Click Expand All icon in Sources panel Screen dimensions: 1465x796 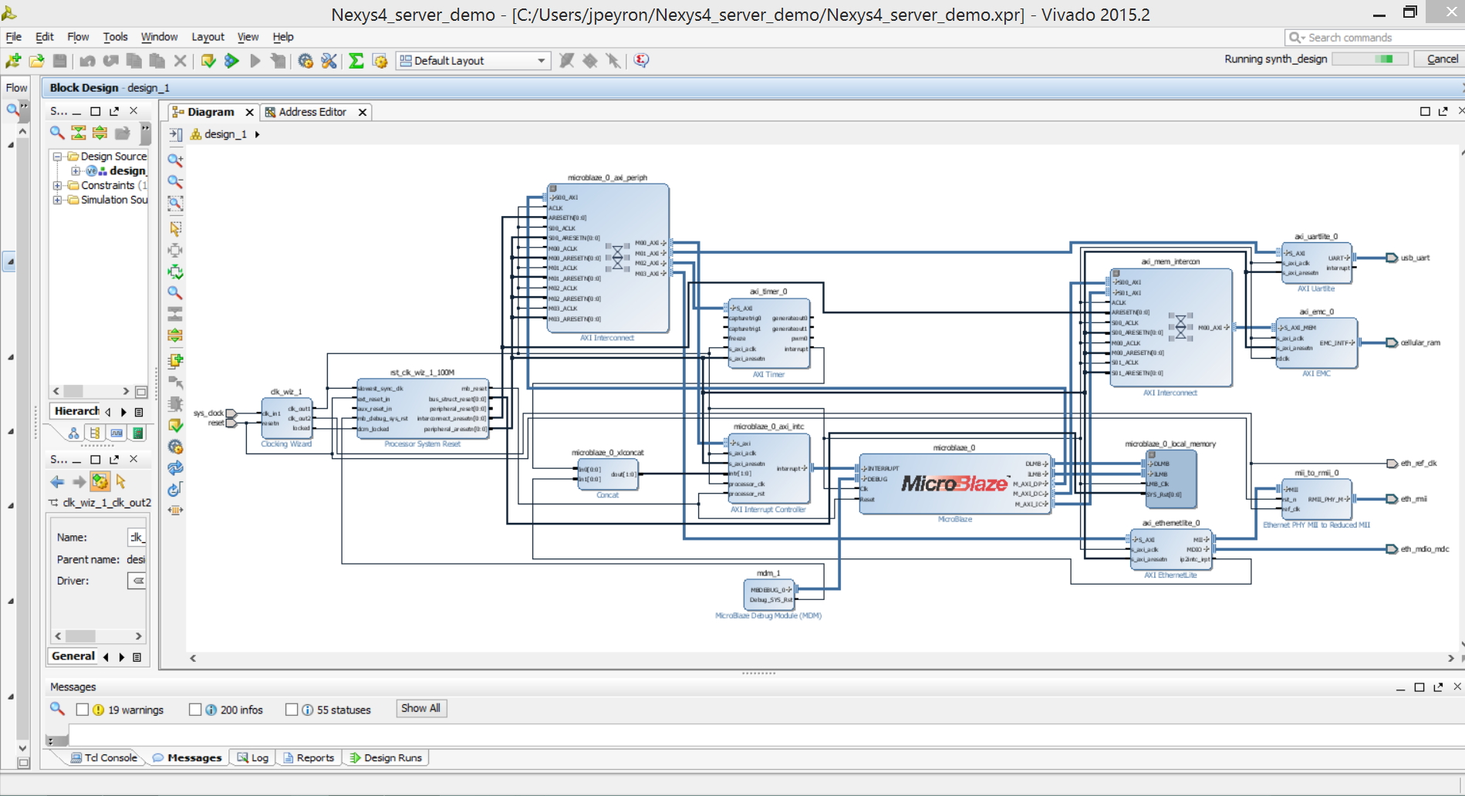[100, 133]
